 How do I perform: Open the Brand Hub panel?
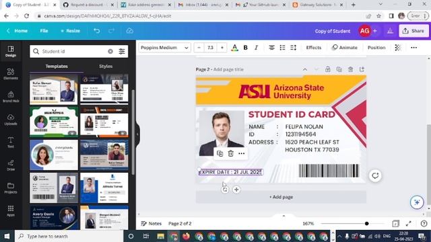click(x=11, y=97)
